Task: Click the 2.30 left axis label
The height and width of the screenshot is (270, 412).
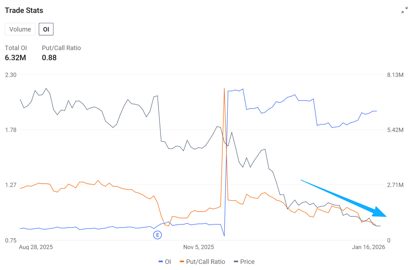Action: (11, 75)
